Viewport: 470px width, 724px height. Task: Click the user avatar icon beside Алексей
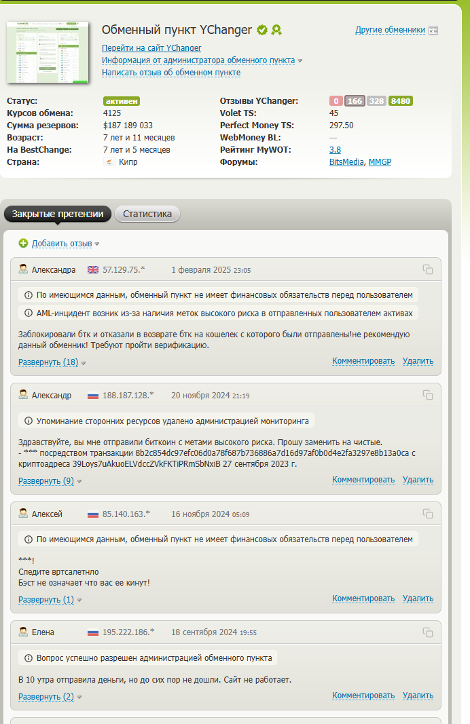click(23, 514)
